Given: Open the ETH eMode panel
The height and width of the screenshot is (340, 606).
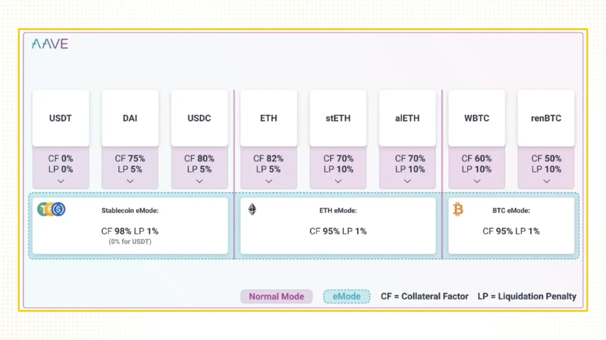Looking at the screenshot, I should pos(338,226).
